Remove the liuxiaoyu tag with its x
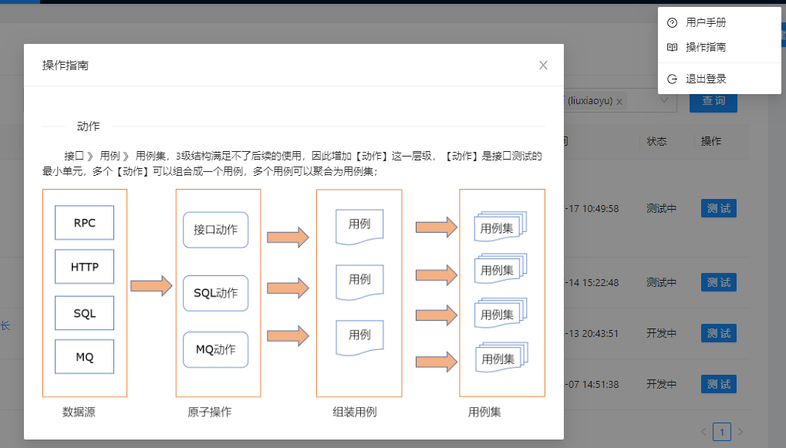The width and height of the screenshot is (786, 448). (619, 102)
